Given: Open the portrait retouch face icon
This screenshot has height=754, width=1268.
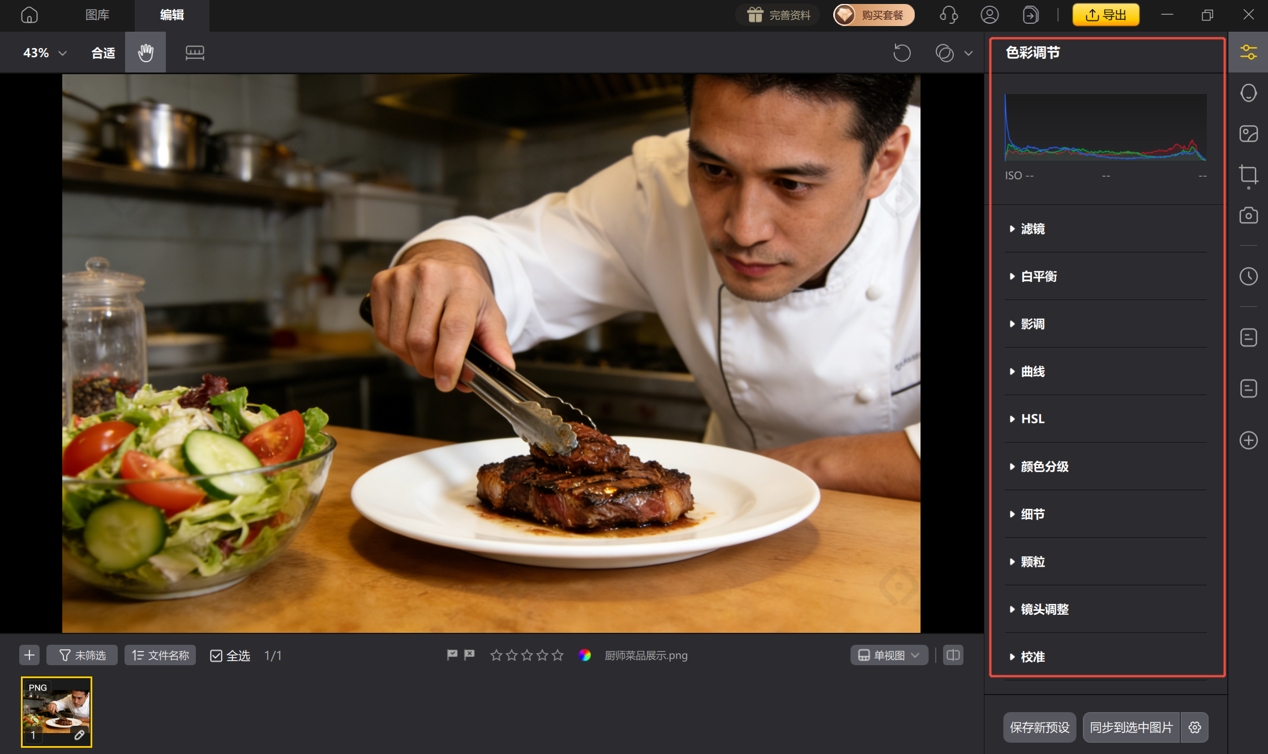Looking at the screenshot, I should coord(1248,93).
